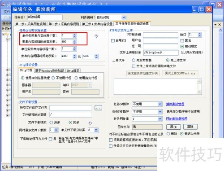Adjust 单任务发布内容线程个数 spinner

74,49
